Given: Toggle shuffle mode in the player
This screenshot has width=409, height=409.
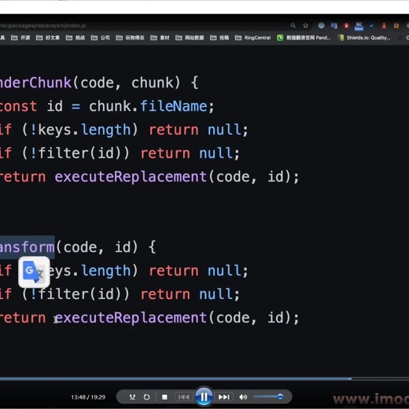Looking at the screenshot, I should tap(132, 397).
